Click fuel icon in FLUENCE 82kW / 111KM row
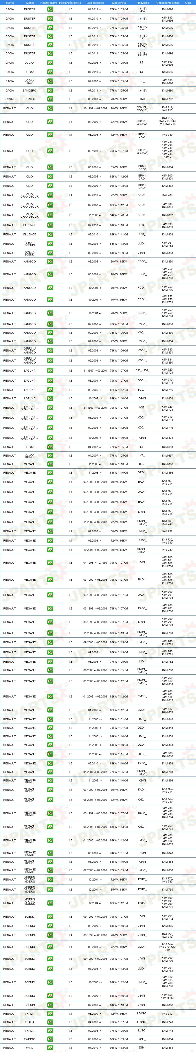This screenshot has height=1052, width=196. pyautogui.click(x=50, y=234)
